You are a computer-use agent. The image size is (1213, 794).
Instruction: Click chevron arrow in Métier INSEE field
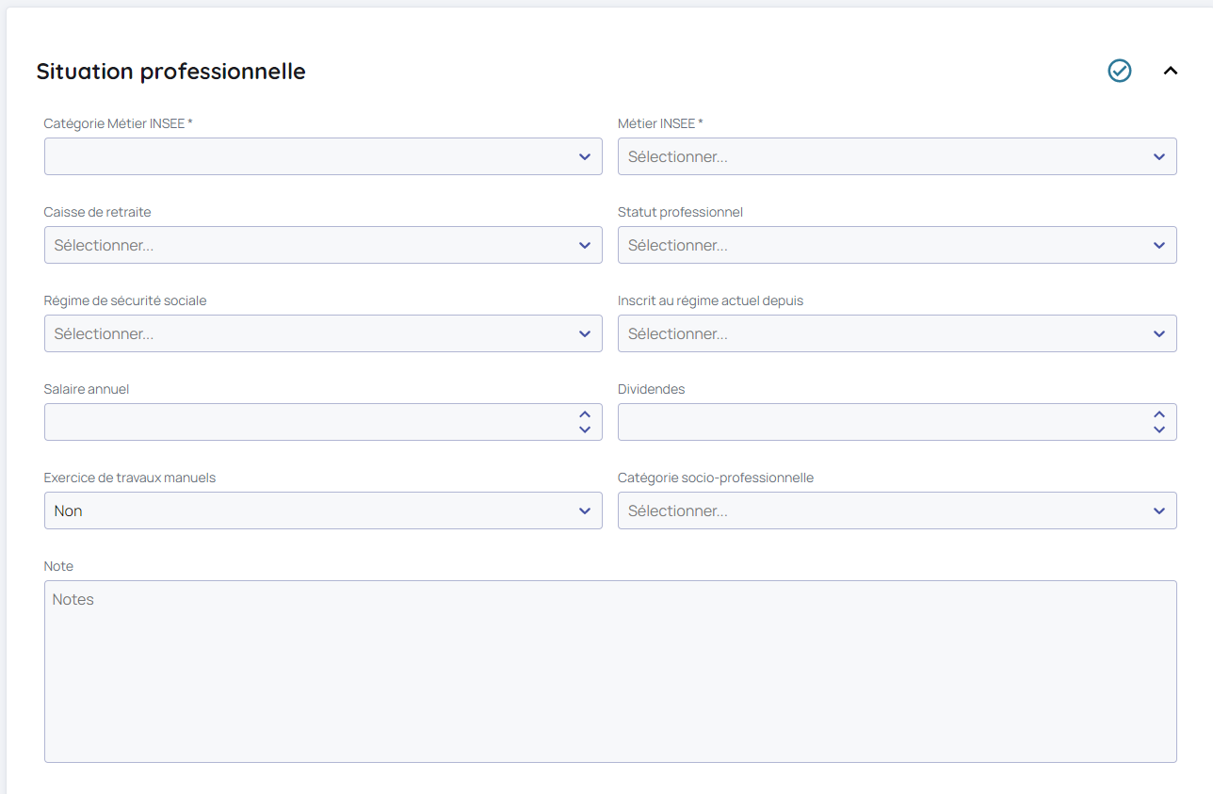coord(1159,157)
